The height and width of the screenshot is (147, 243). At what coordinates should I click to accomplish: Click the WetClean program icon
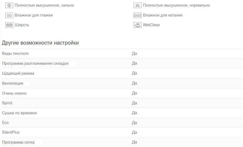(x=138, y=25)
